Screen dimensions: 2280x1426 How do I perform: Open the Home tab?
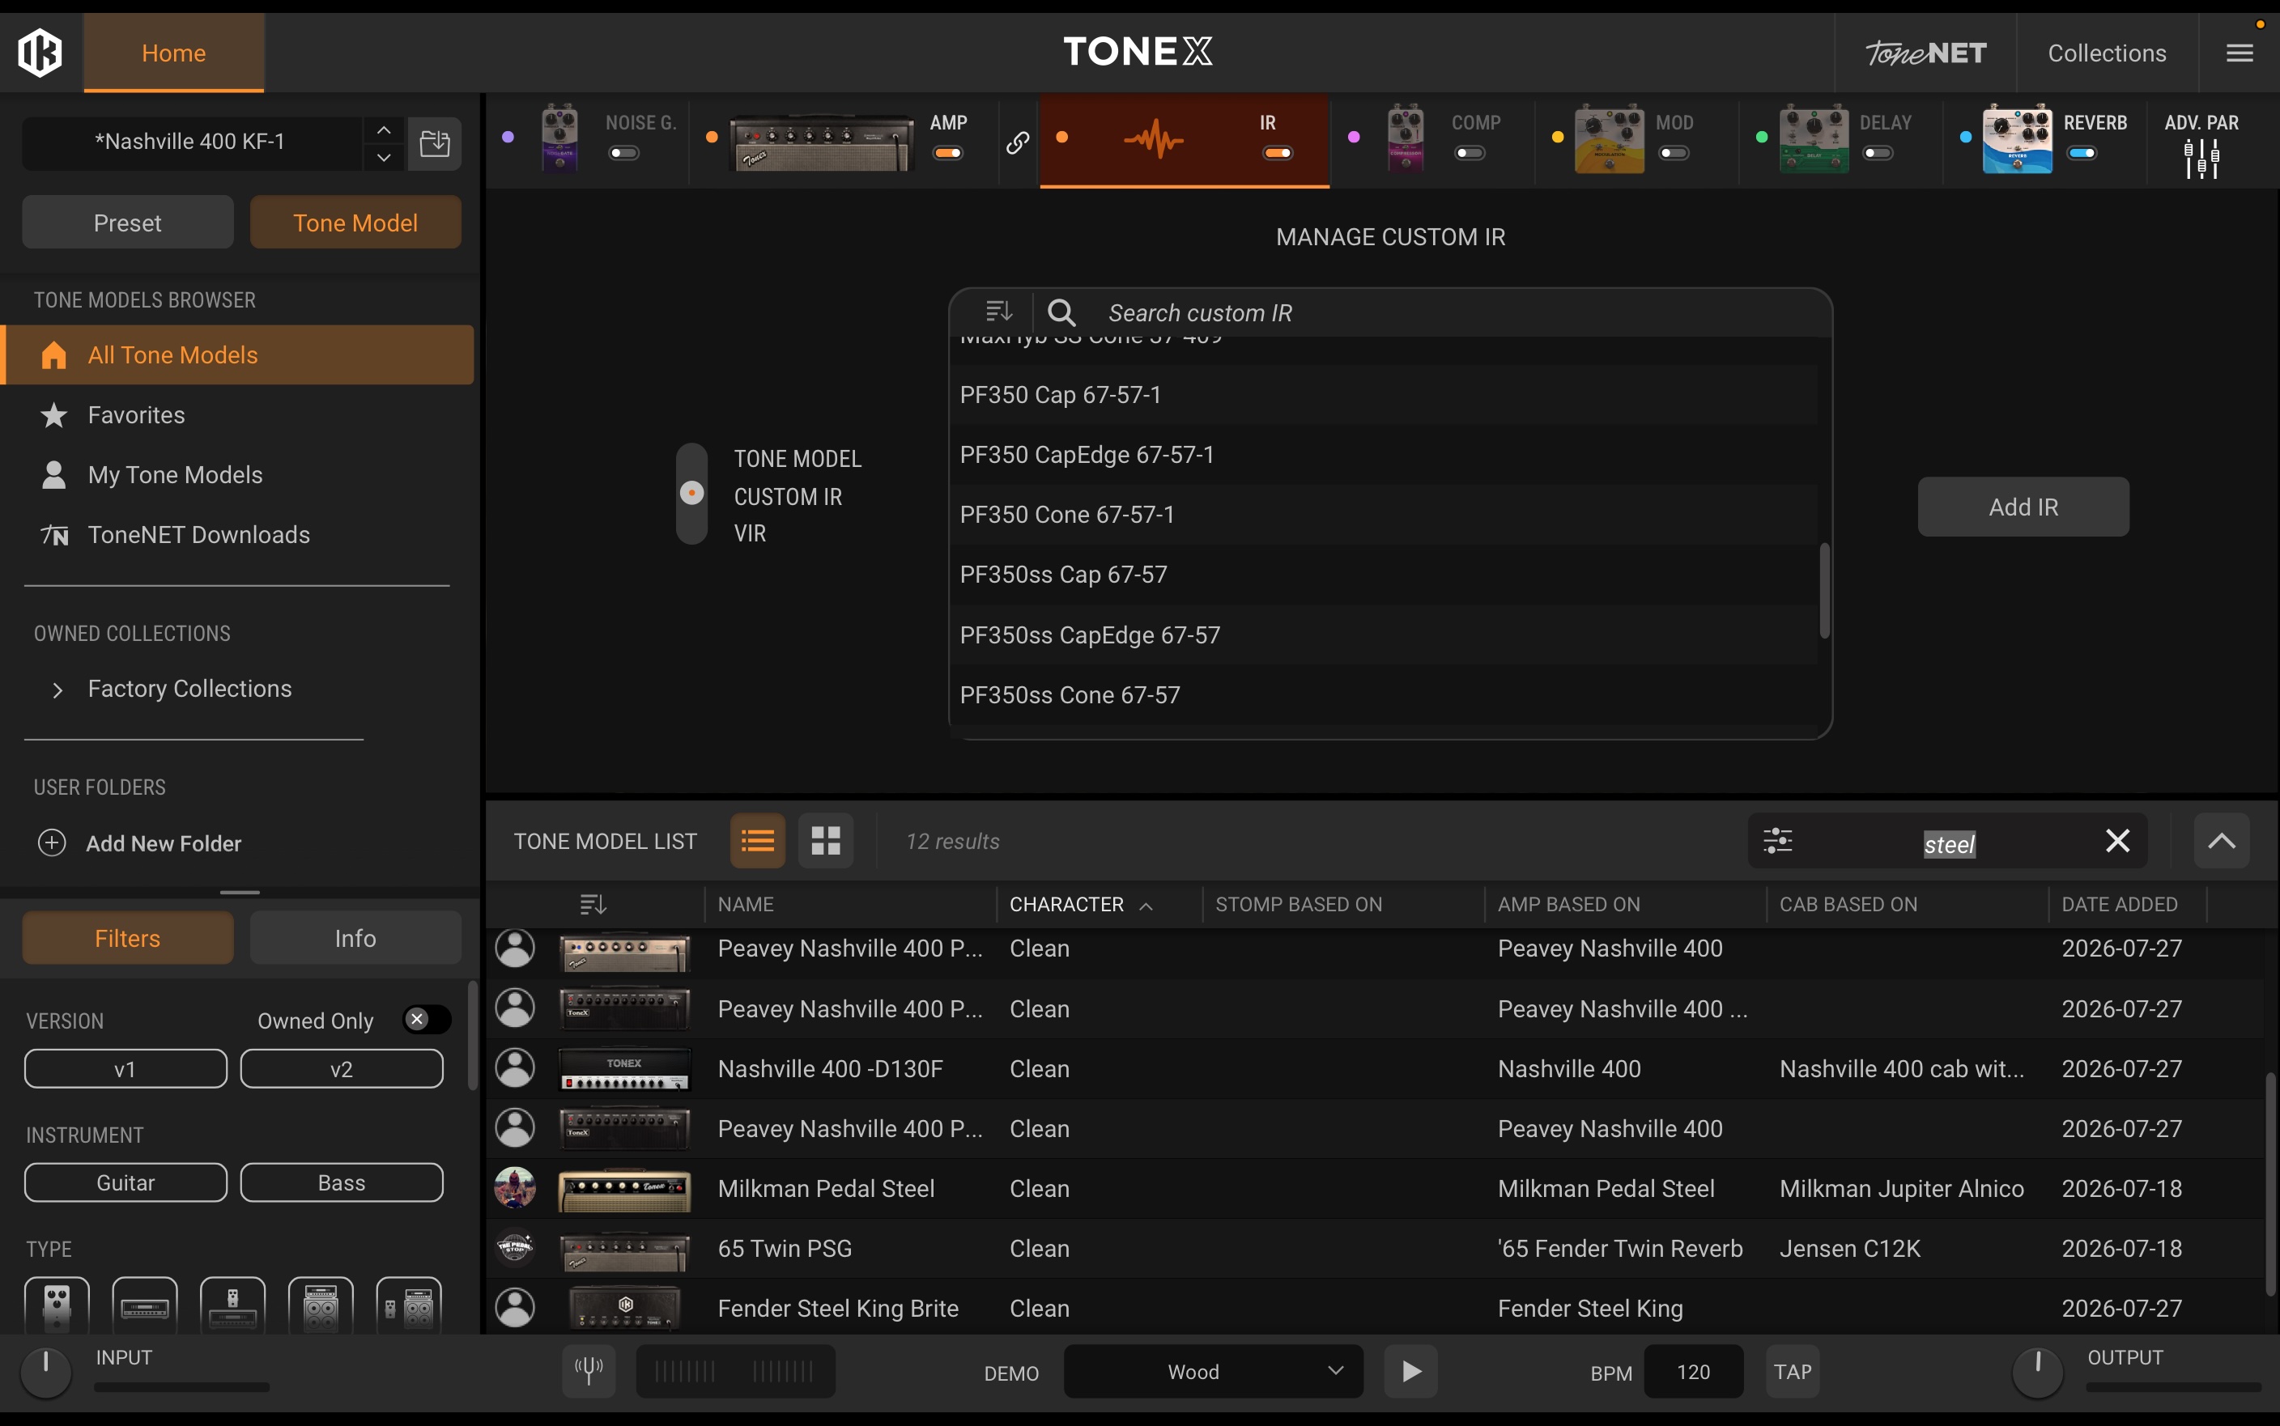tap(173, 53)
